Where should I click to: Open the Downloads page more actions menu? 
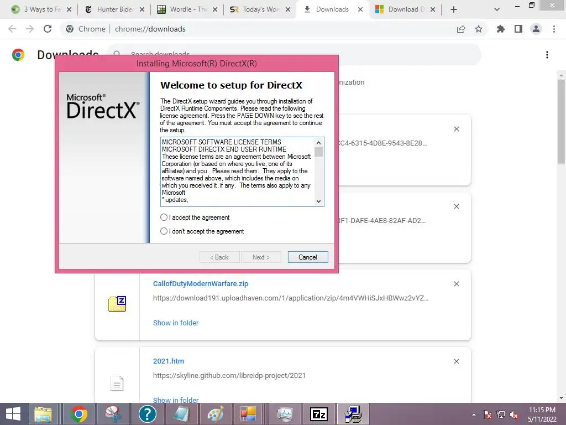coord(547,55)
